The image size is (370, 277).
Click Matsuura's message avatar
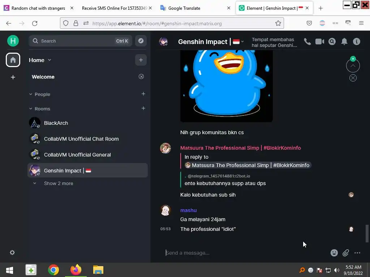[x=165, y=148]
